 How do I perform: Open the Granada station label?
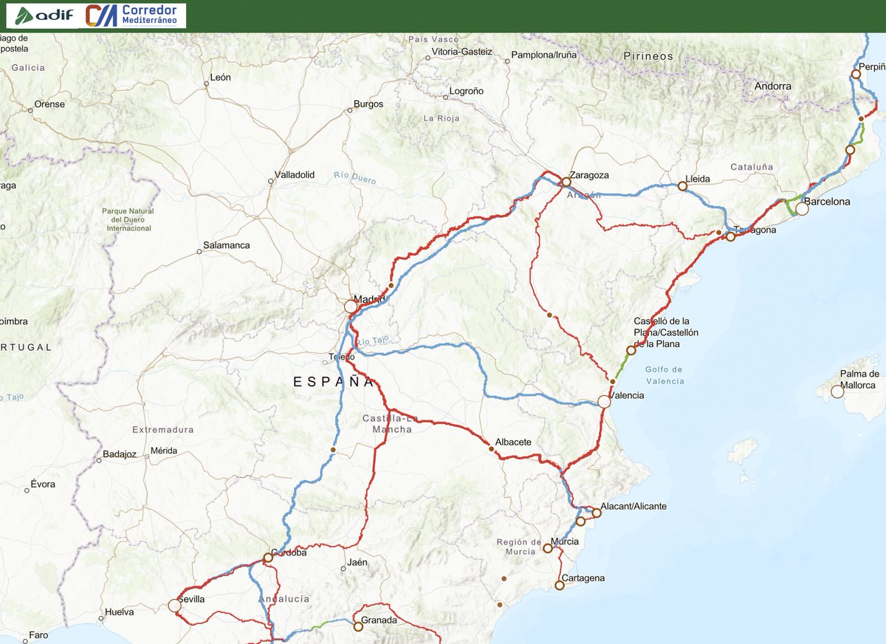pos(377,620)
